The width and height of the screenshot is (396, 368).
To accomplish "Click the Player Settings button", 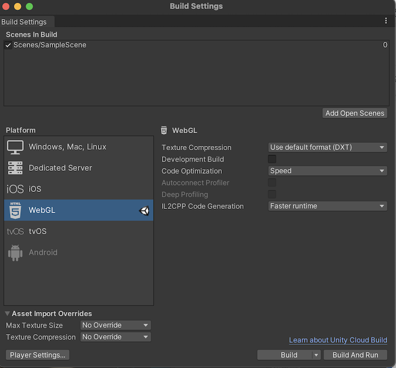I will pos(38,355).
